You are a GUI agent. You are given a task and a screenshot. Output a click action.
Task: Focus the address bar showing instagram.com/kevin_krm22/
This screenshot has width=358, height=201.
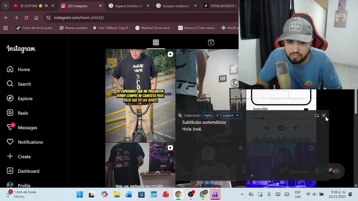pos(141,18)
